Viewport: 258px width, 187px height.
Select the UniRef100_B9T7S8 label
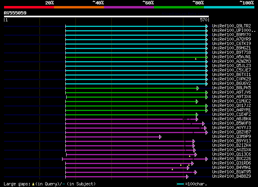pos(231,53)
